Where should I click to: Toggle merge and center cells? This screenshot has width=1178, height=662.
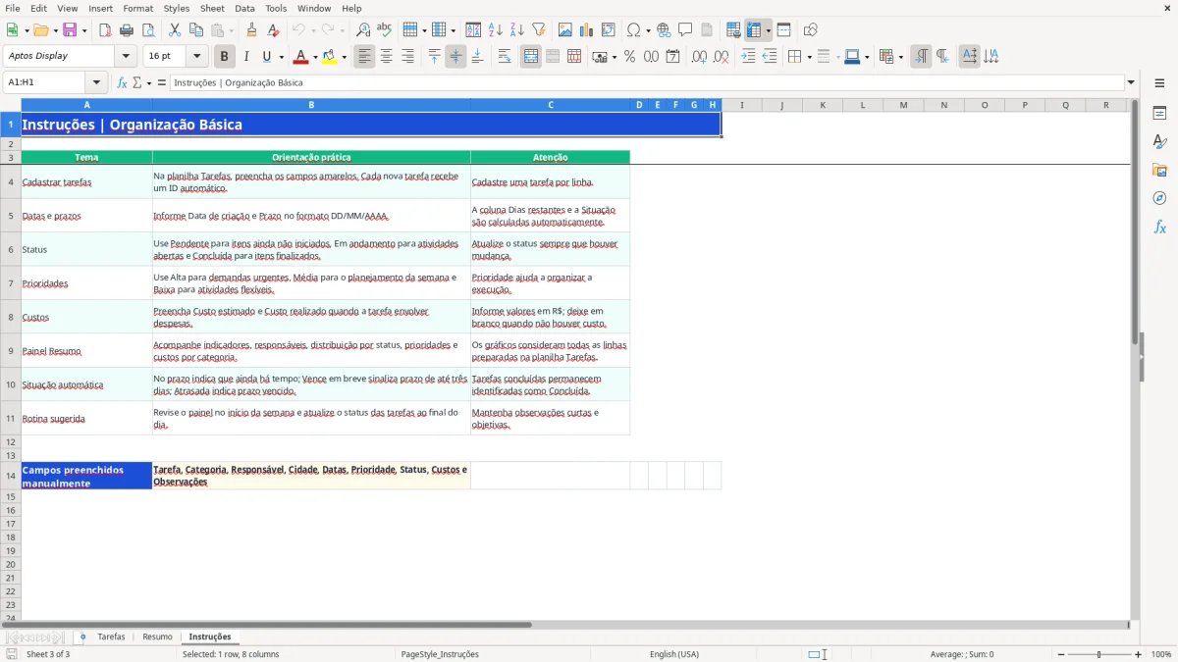tap(531, 57)
